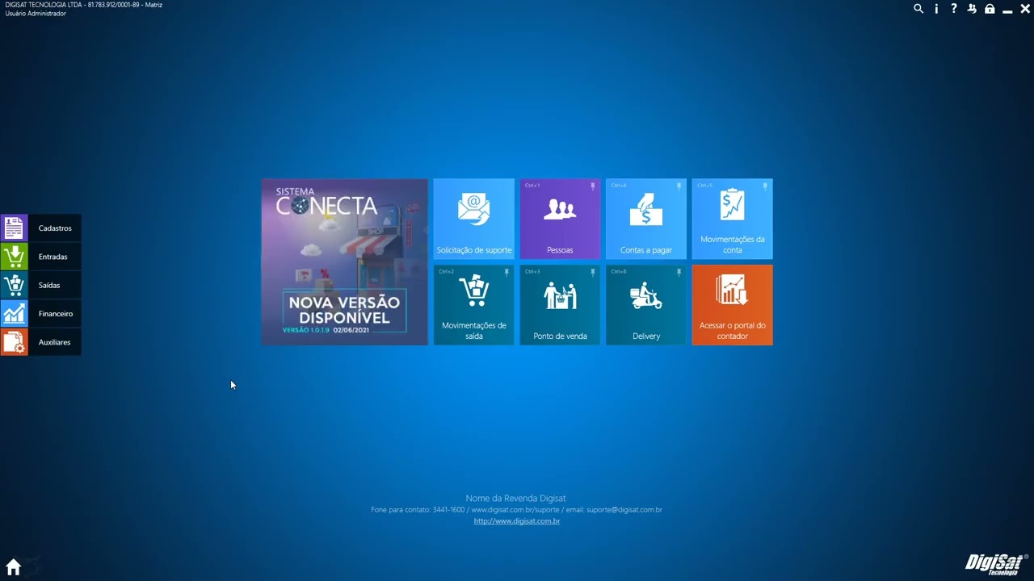The height and width of the screenshot is (581, 1034).
Task: Open the Financeiro sidebar menu
Action: tap(40, 313)
